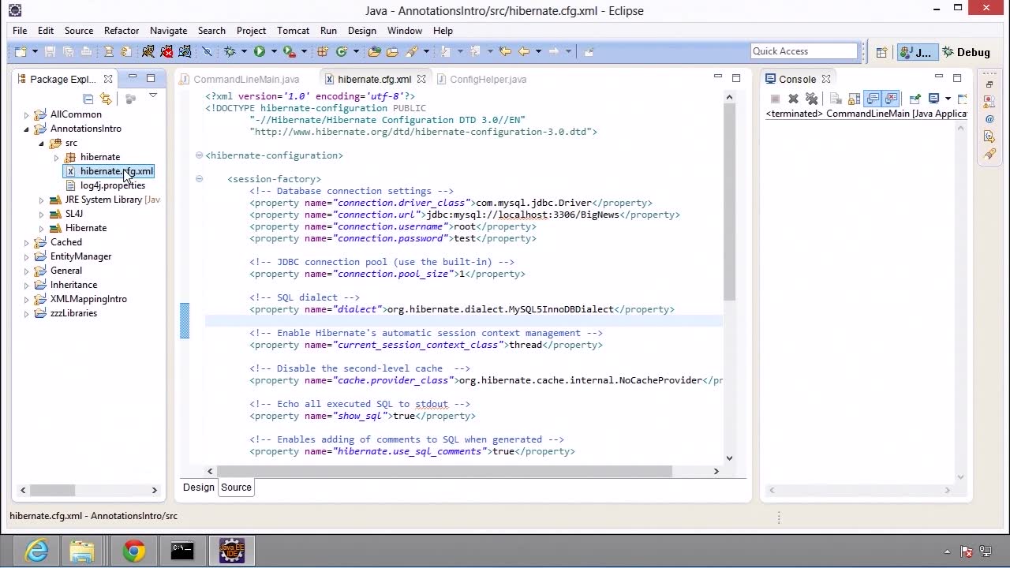Image resolution: width=1010 pixels, height=568 pixels.
Task: Switch to the Design editor tab
Action: coord(199,488)
